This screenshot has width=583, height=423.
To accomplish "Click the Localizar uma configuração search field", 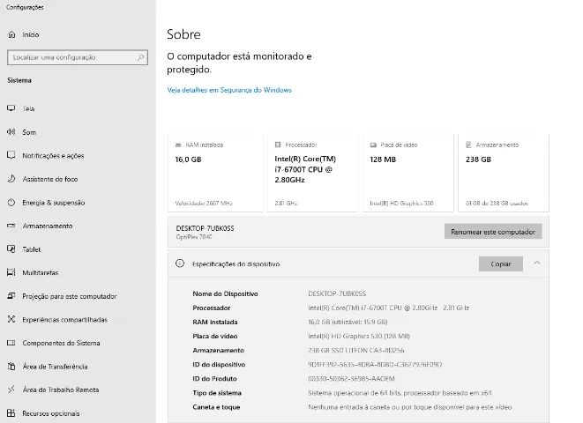I will (71, 57).
